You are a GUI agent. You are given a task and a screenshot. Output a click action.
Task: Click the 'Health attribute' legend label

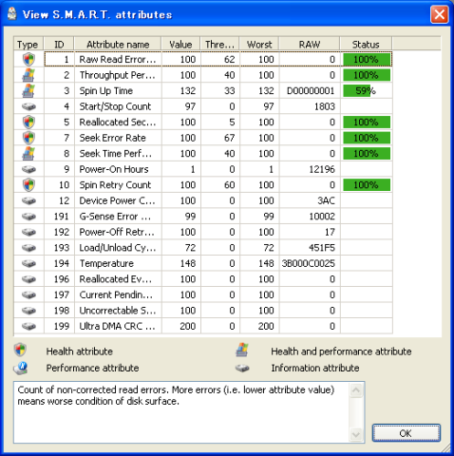point(79,351)
